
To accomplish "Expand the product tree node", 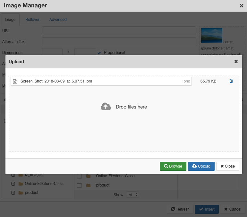I will 13,193.
